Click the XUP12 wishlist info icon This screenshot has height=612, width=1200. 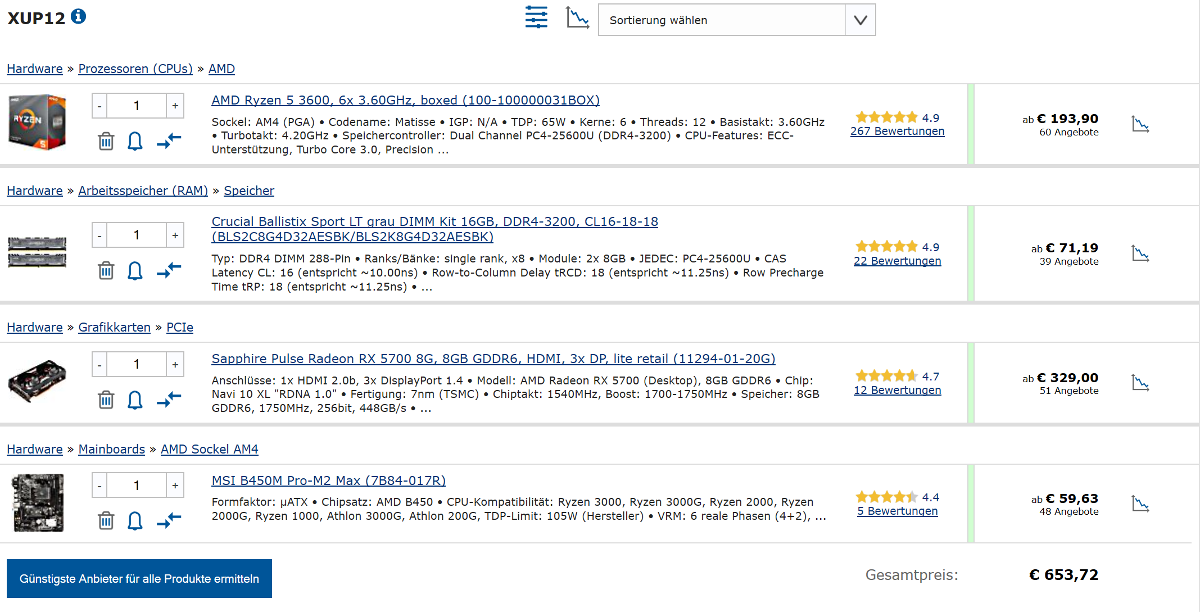pyautogui.click(x=79, y=17)
